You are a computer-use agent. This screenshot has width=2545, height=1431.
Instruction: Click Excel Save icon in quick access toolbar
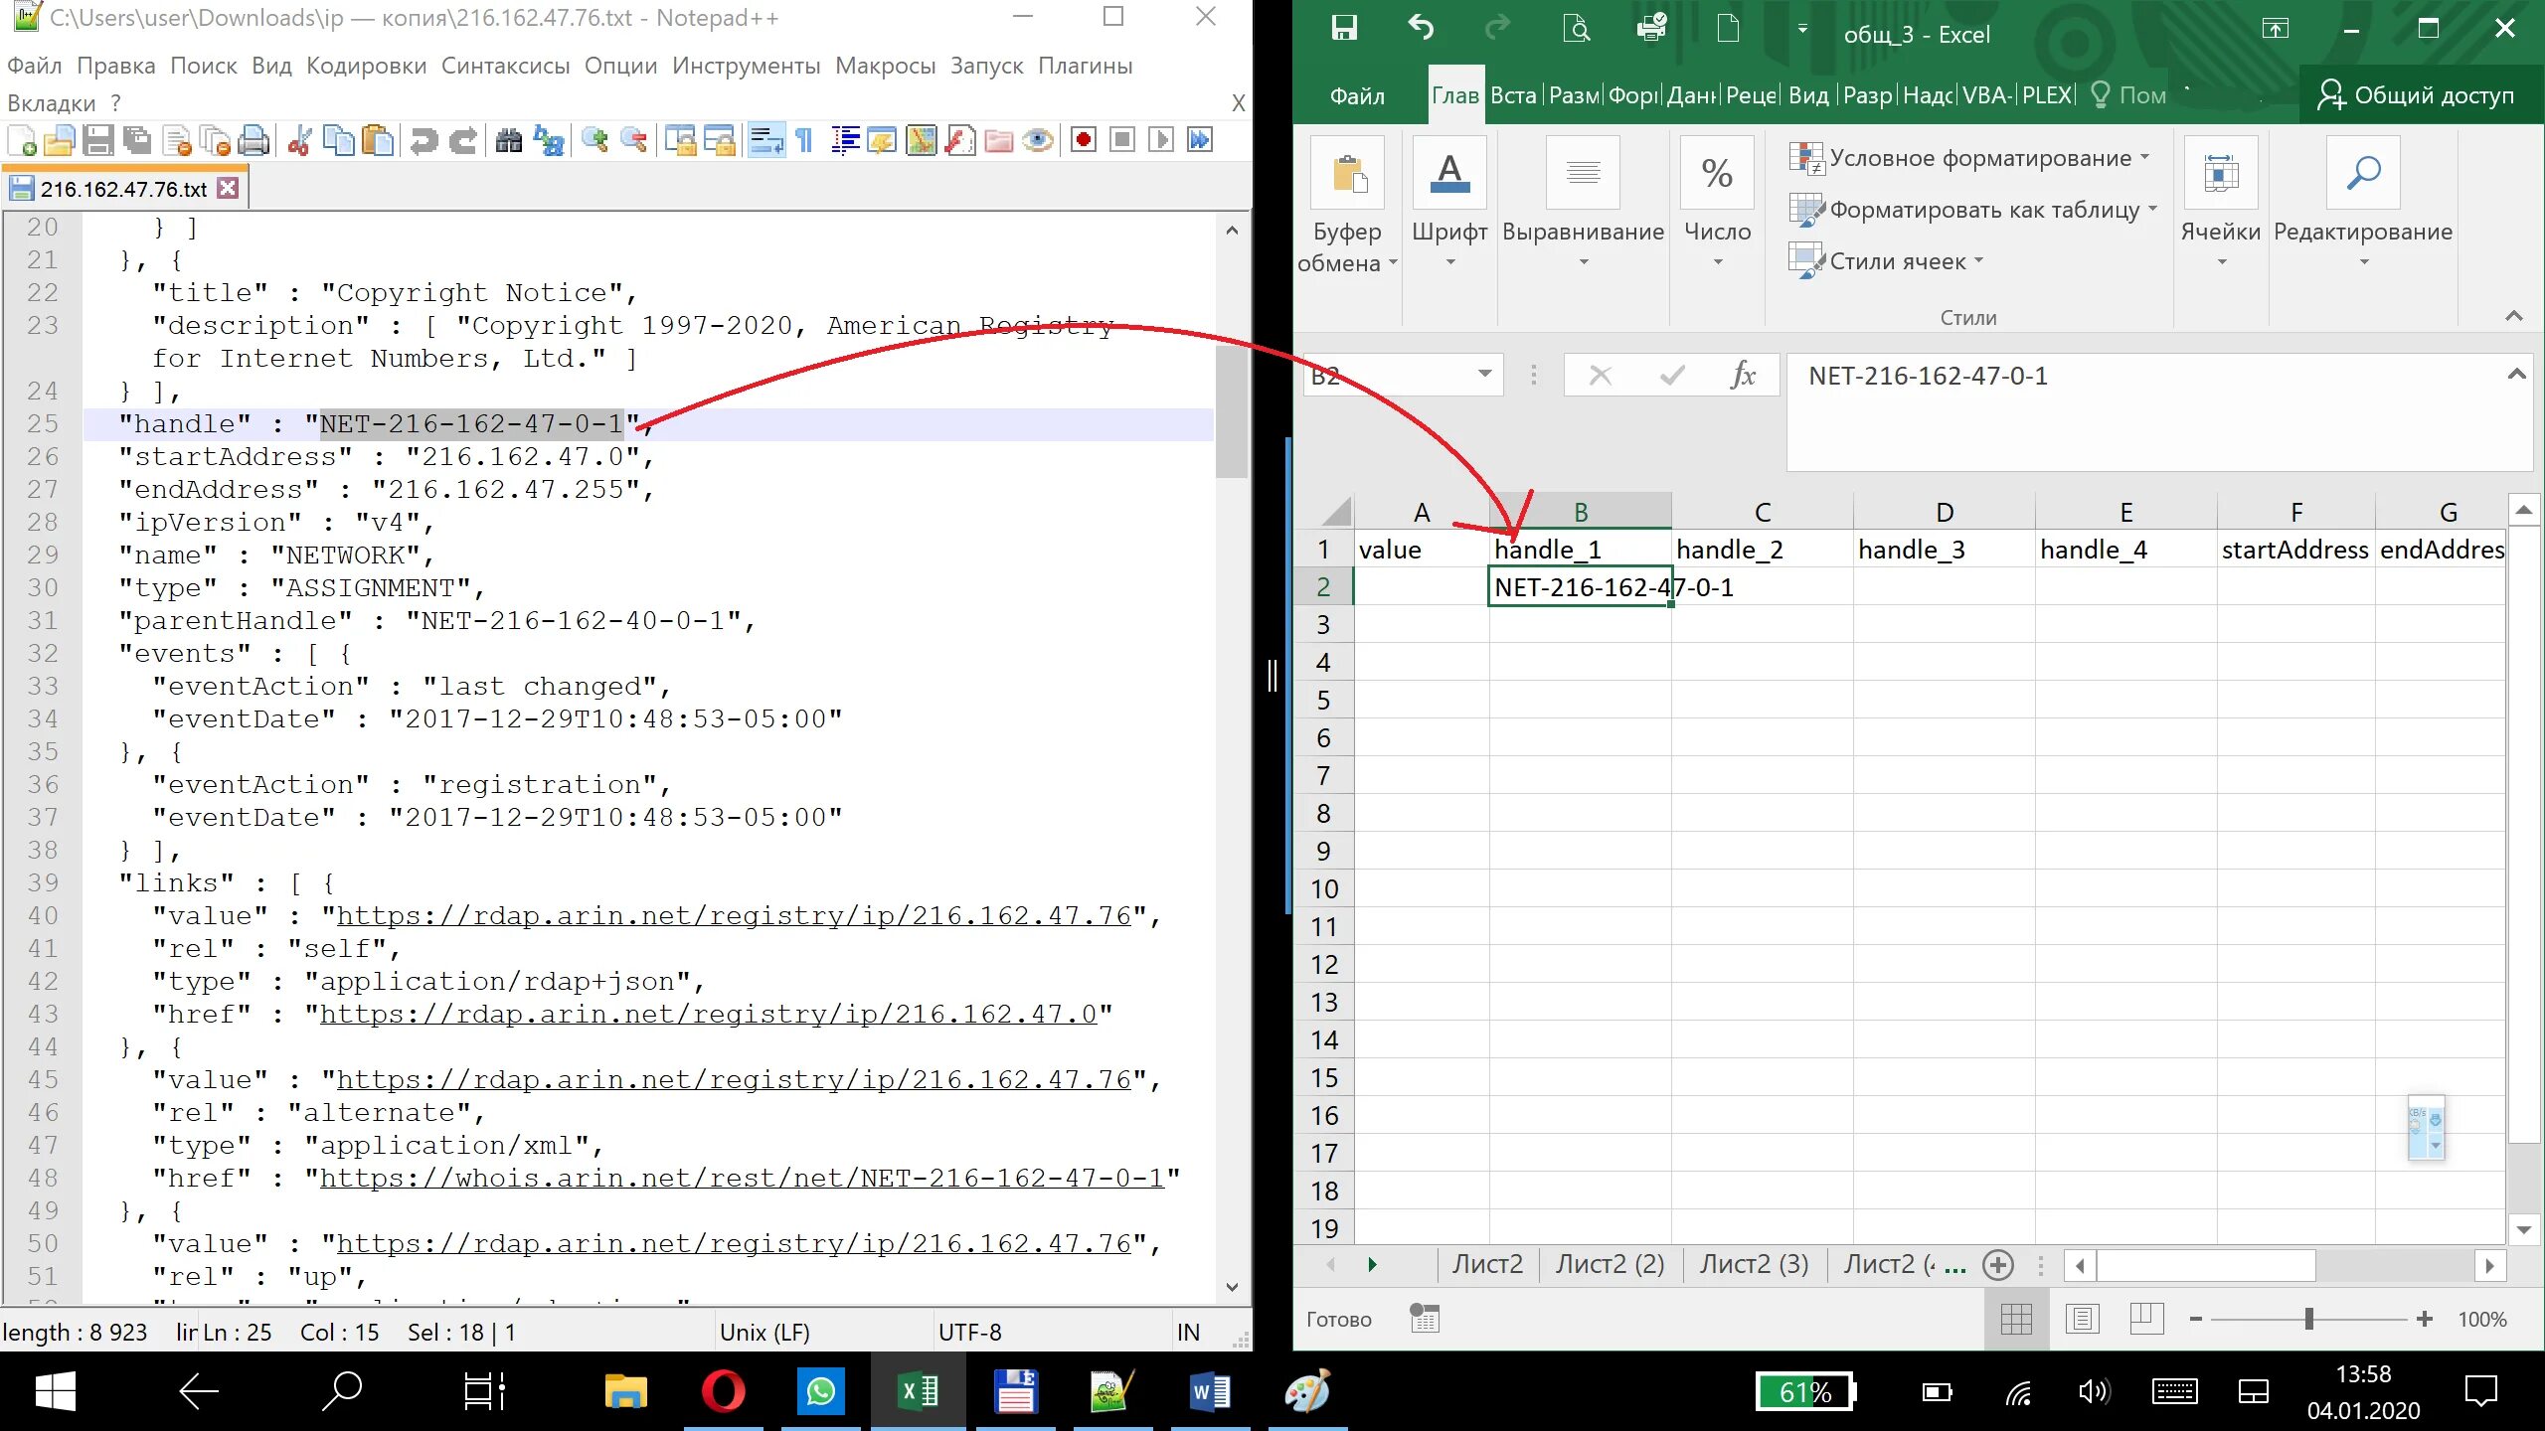pos(1344,29)
